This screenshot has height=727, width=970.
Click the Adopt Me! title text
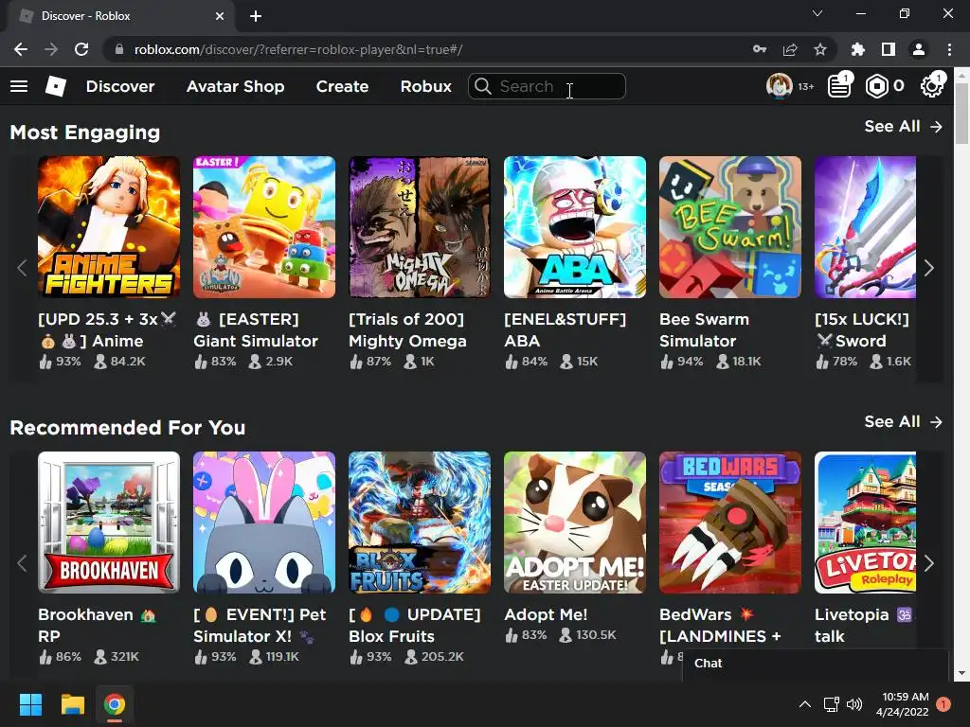point(546,614)
